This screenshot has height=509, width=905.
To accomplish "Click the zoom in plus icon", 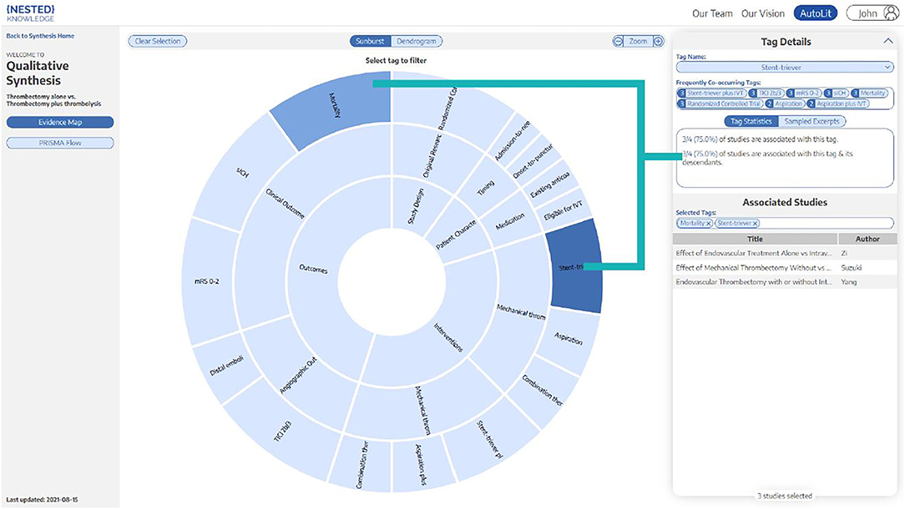I will click(x=658, y=41).
